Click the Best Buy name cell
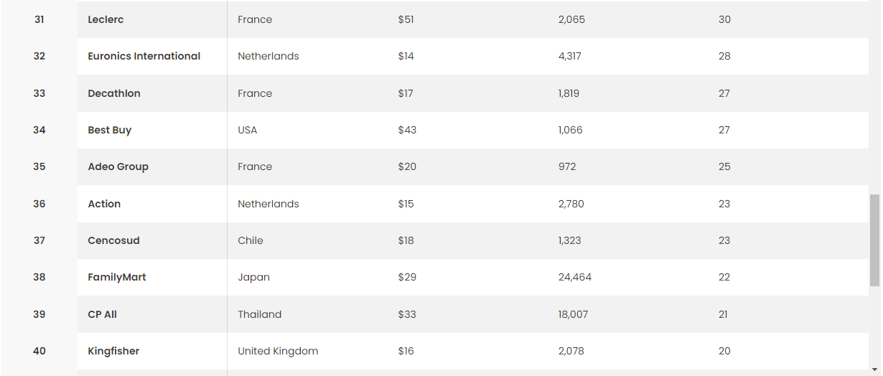The image size is (883, 376). [109, 130]
